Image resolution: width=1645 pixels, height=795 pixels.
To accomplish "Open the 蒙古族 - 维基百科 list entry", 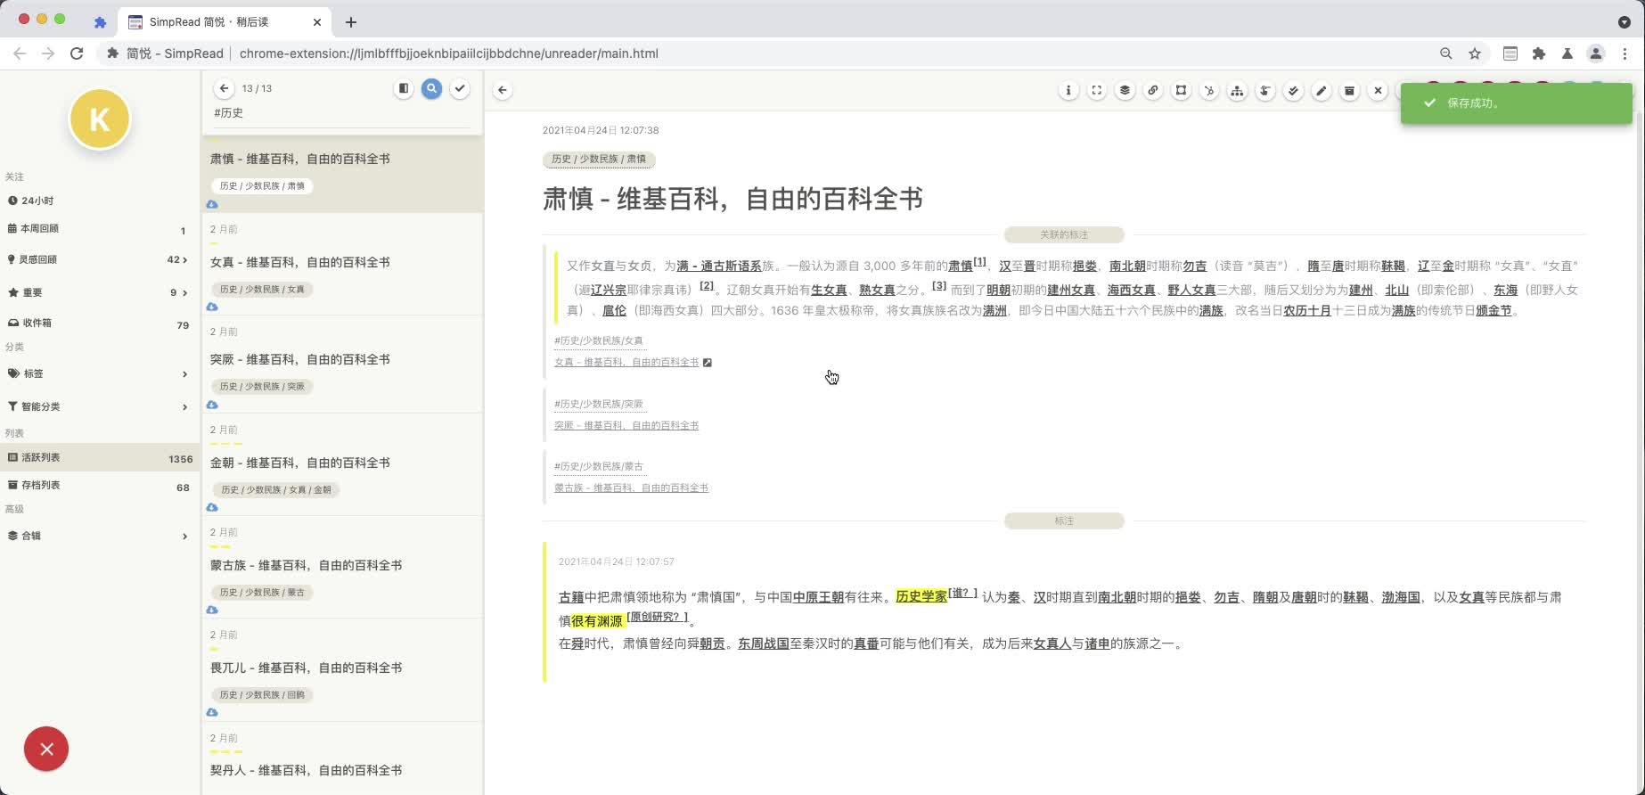I will click(306, 565).
